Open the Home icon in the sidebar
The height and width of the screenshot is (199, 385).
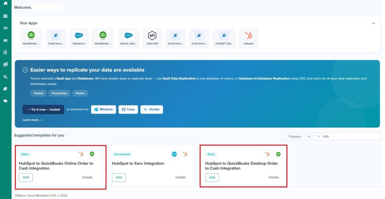point(5,3)
